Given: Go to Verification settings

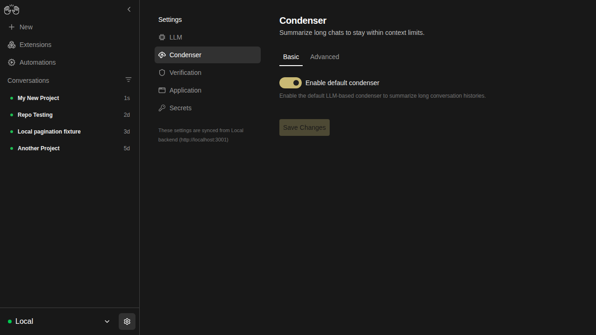Looking at the screenshot, I should click(208, 73).
